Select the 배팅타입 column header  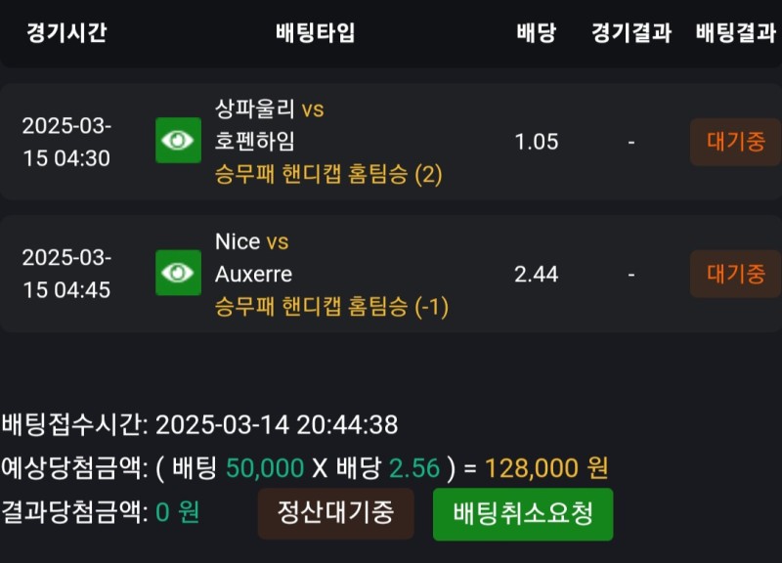click(315, 32)
